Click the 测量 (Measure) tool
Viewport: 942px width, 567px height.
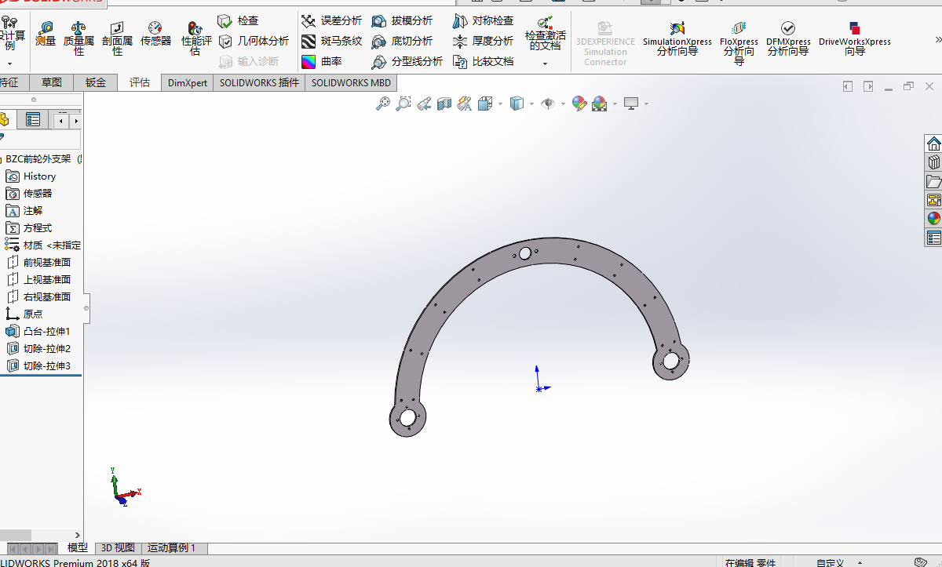[x=46, y=35]
